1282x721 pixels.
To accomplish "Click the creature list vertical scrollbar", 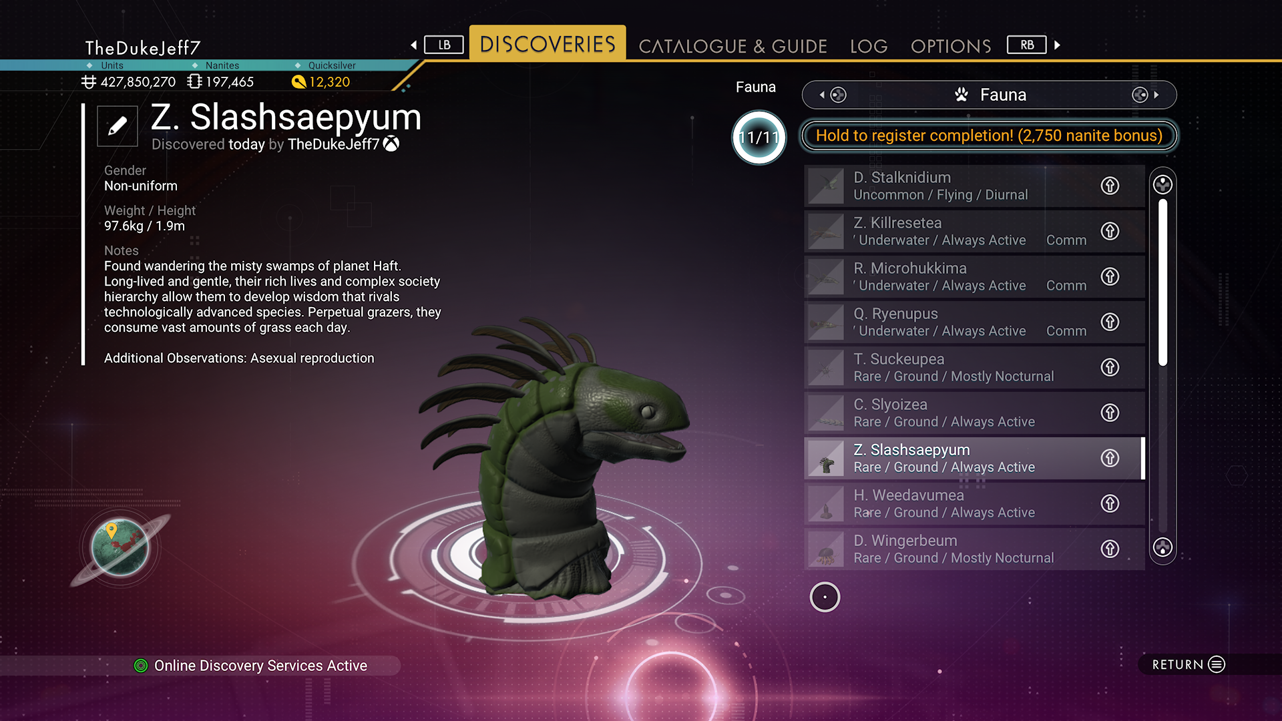I will point(1162,366).
